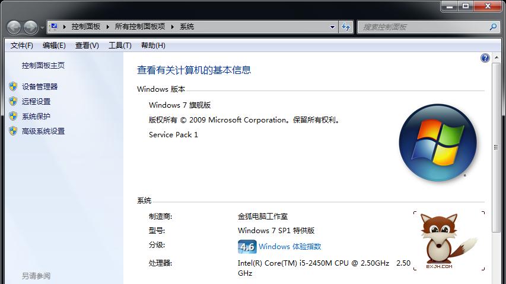
Task: Select 所有控制面板项 breadcrumb segment
Action: [140, 27]
